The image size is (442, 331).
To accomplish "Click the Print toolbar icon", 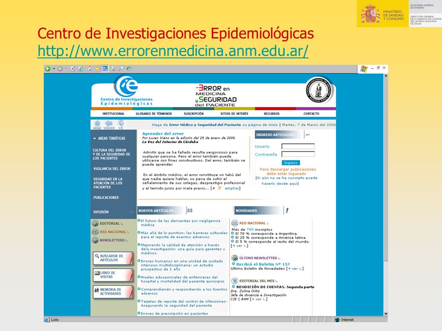I will [113, 68].
